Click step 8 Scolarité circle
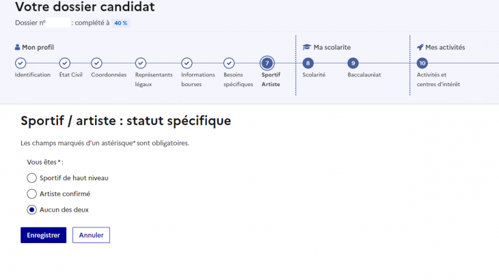 [x=308, y=63]
